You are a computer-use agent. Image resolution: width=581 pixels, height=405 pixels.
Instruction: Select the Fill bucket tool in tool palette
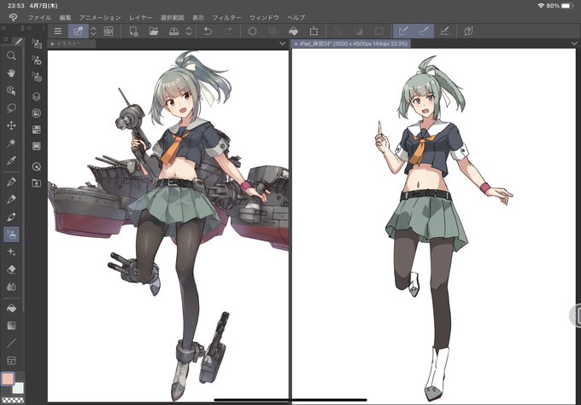[x=11, y=308]
